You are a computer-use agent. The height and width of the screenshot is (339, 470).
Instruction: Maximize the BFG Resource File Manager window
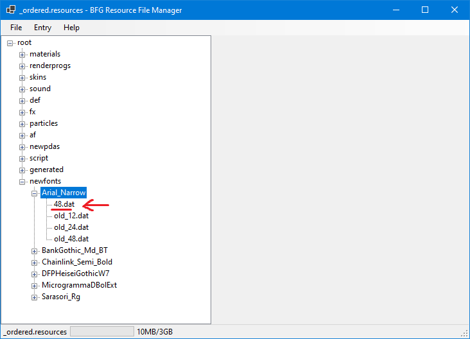[x=425, y=10]
